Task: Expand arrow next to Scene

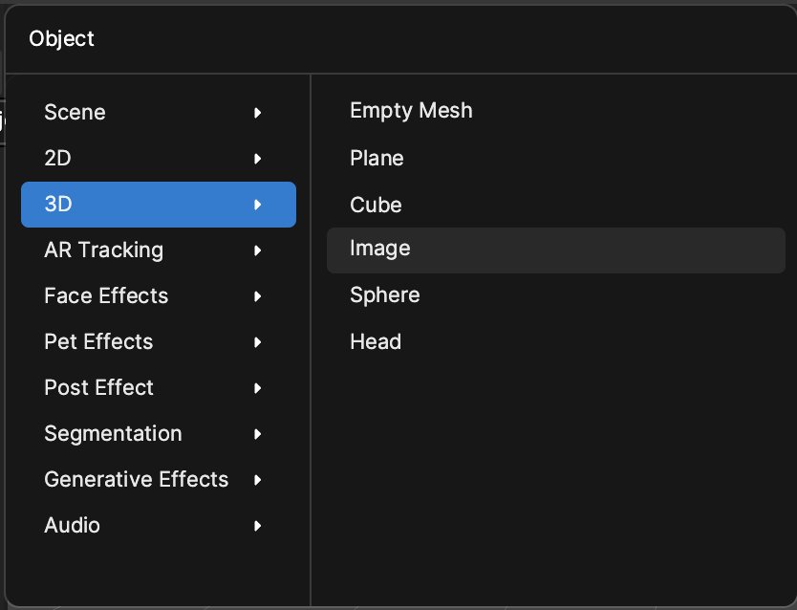Action: tap(258, 112)
